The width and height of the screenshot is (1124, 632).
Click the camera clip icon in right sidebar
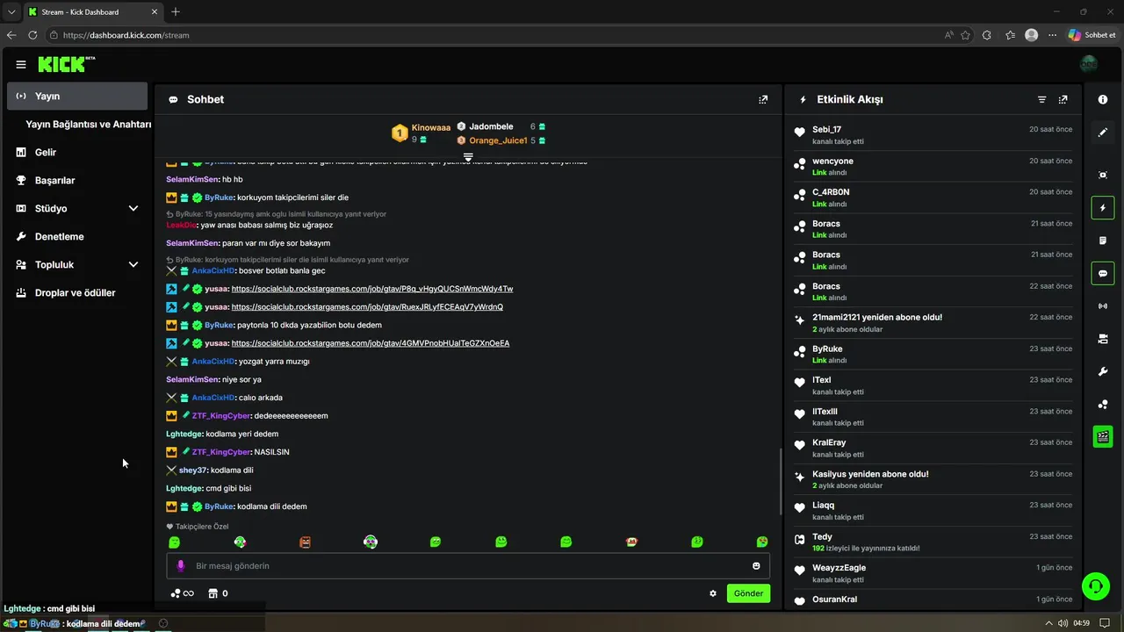(x=1103, y=339)
